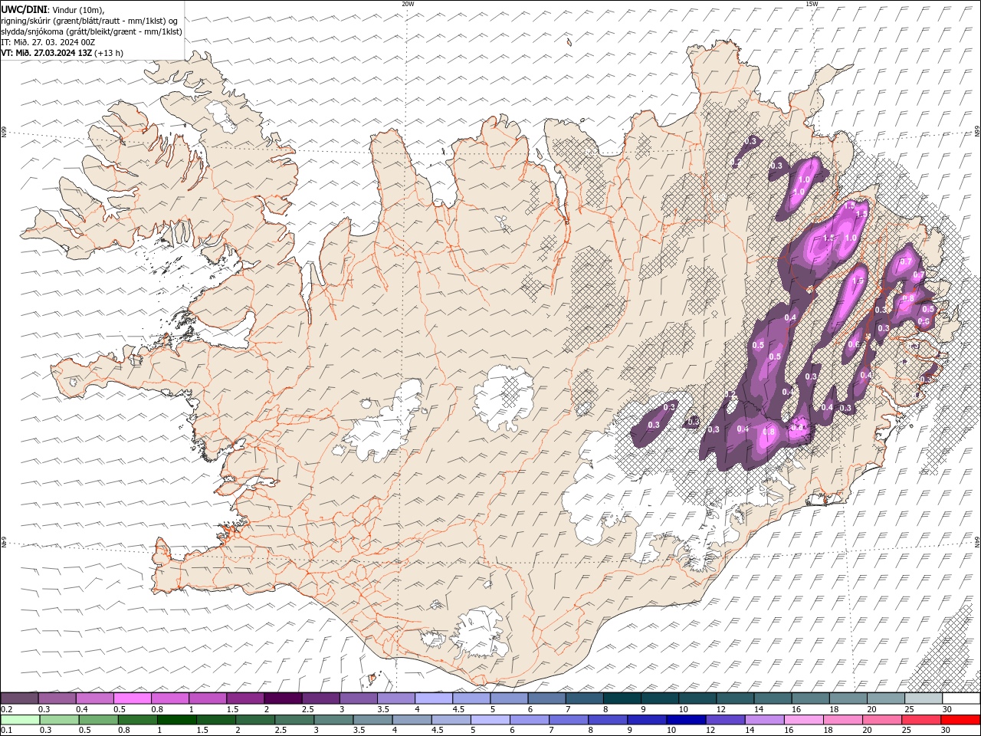Click the '20W' longitude label

pyautogui.click(x=408, y=4)
